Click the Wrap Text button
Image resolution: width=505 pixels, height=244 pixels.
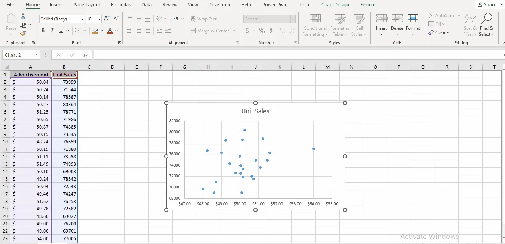(203, 19)
